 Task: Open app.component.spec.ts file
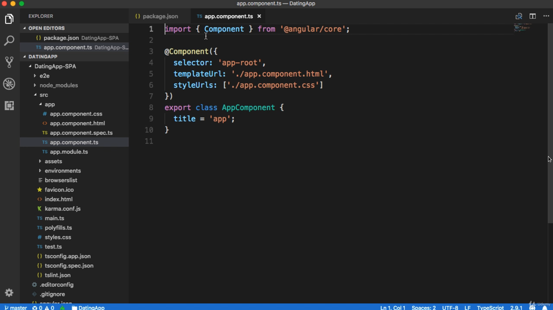pos(81,133)
